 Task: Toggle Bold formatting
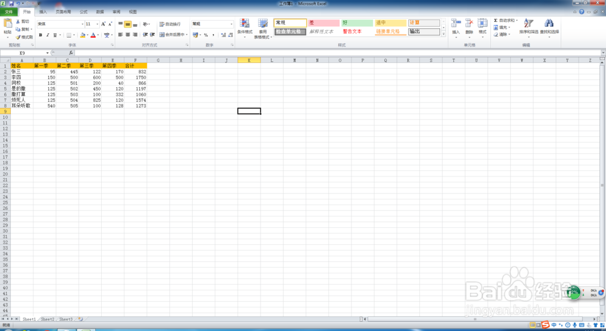pos(40,35)
